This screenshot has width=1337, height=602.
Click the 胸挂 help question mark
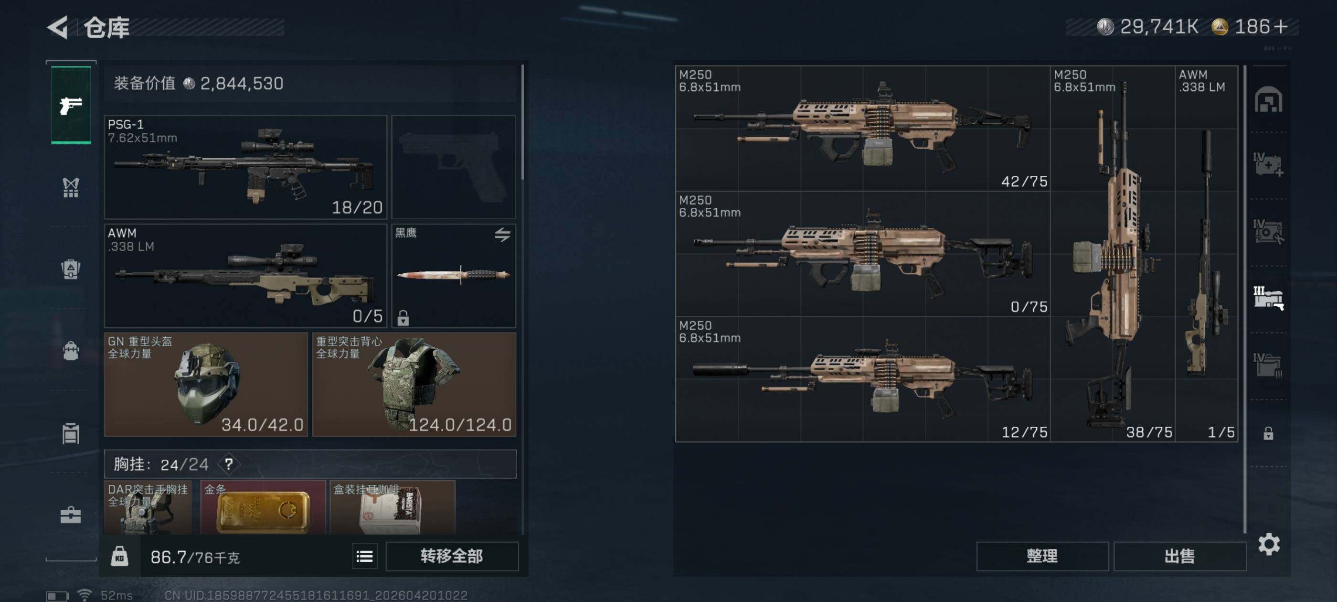click(229, 464)
